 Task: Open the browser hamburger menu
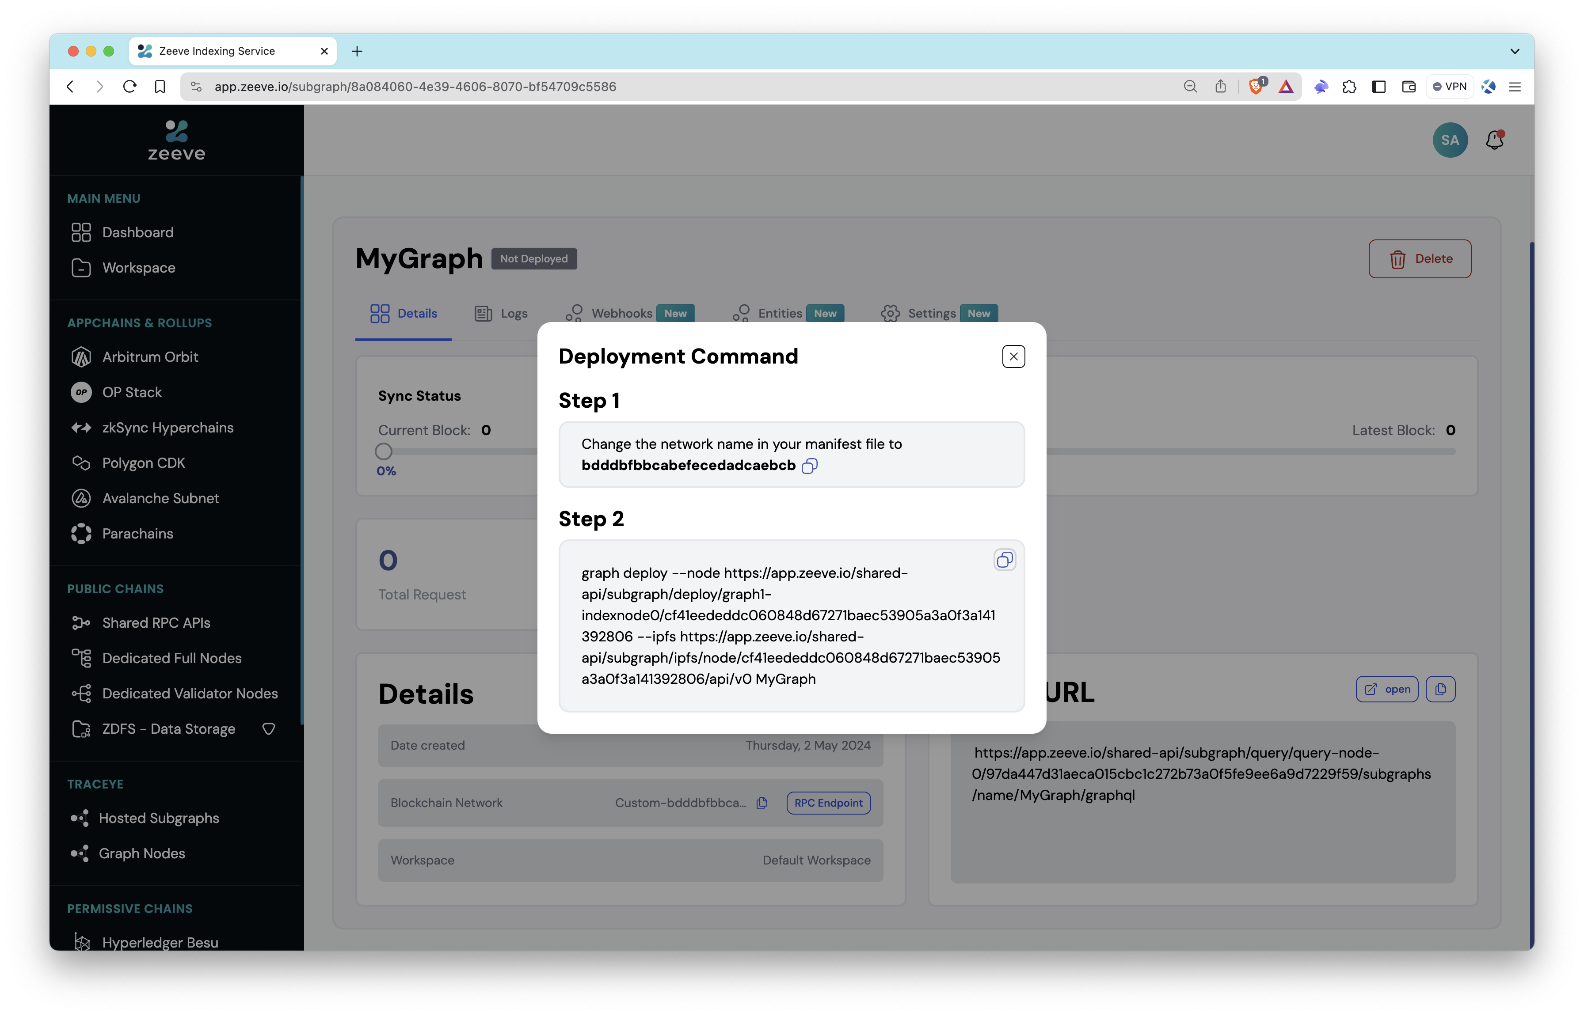(x=1515, y=87)
